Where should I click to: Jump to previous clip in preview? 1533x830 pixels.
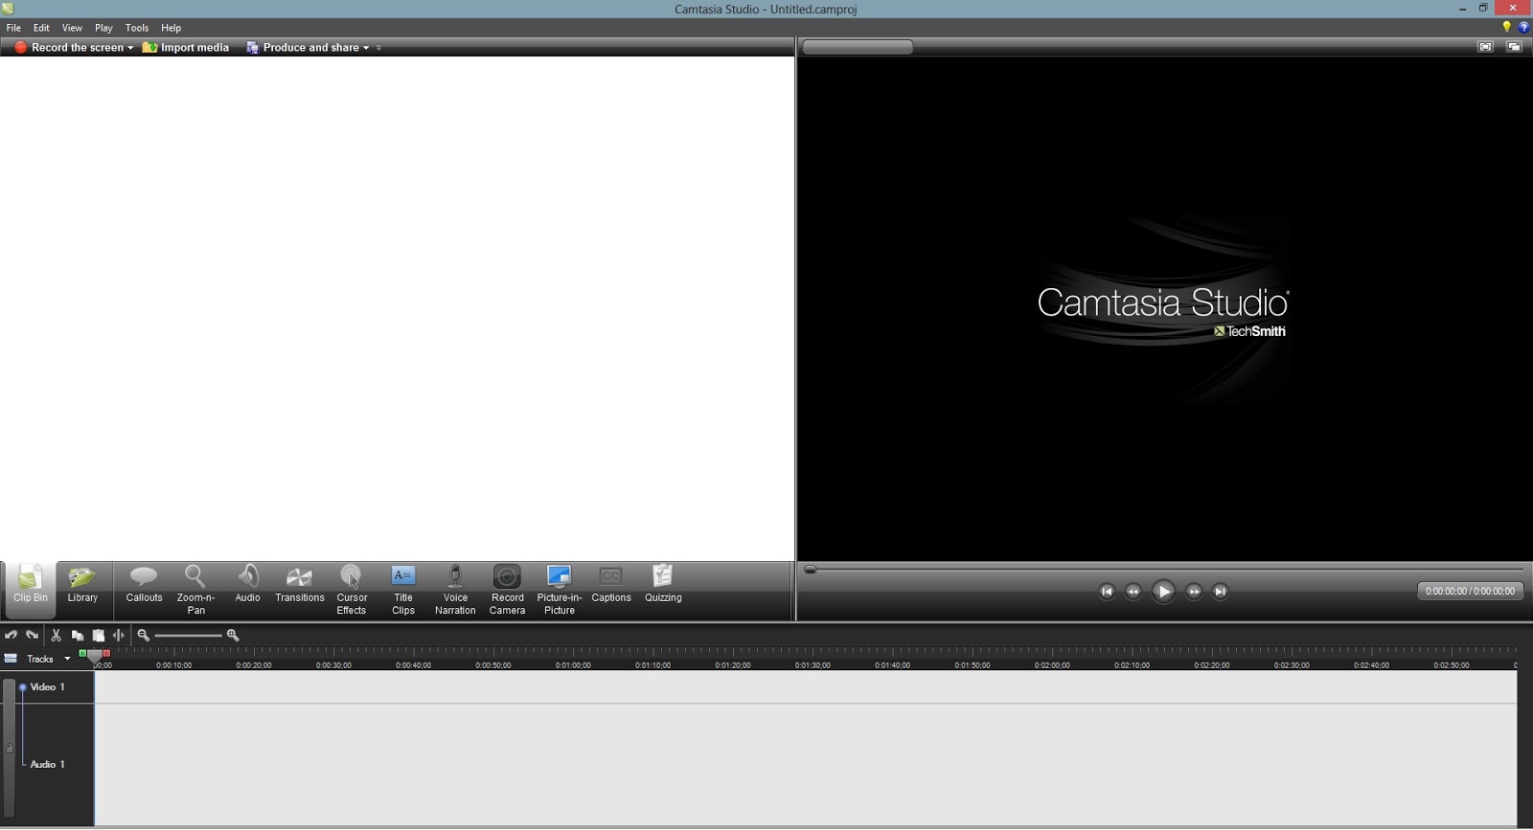(1107, 592)
